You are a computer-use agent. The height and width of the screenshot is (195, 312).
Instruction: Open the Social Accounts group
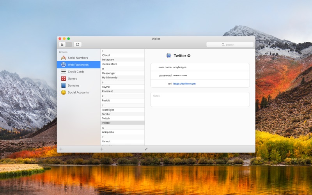point(79,92)
